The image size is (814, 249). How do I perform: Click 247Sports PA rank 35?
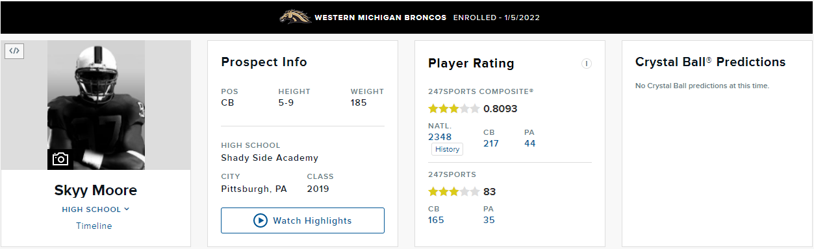pyautogui.click(x=489, y=220)
